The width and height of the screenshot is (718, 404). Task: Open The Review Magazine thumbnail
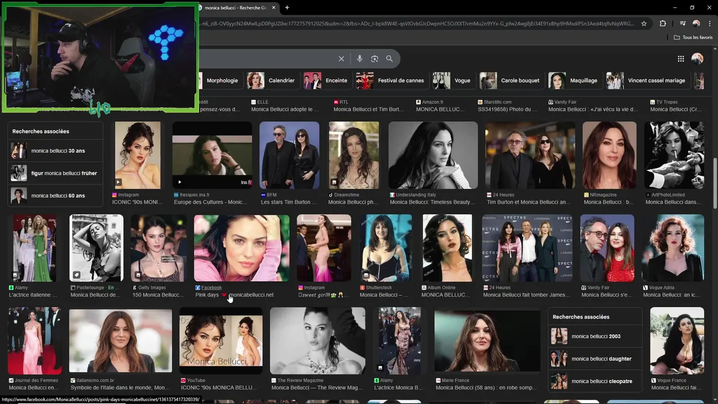coord(317,341)
